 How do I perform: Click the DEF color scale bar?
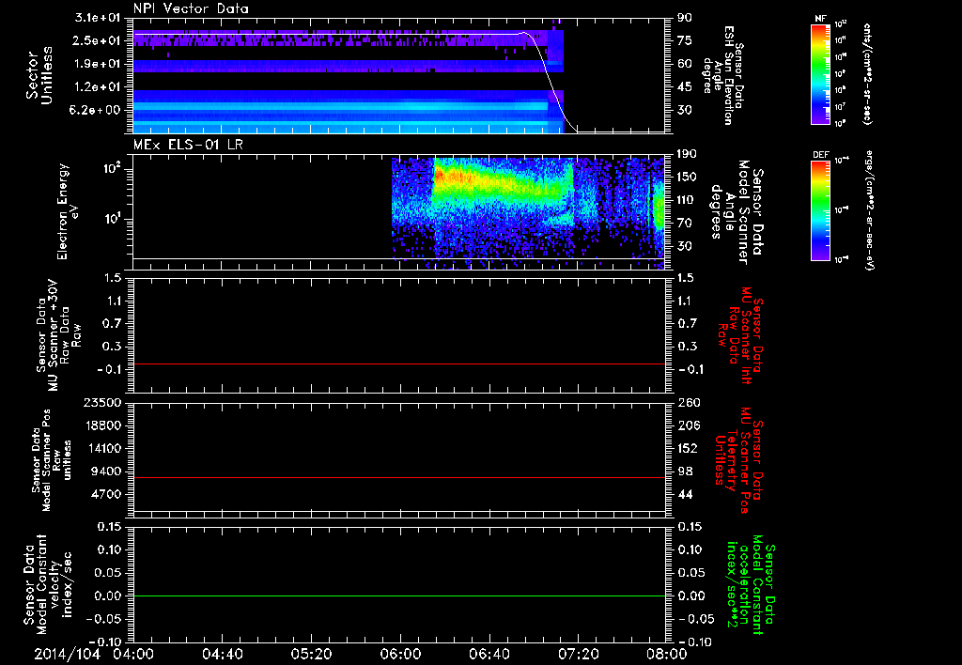coord(820,210)
